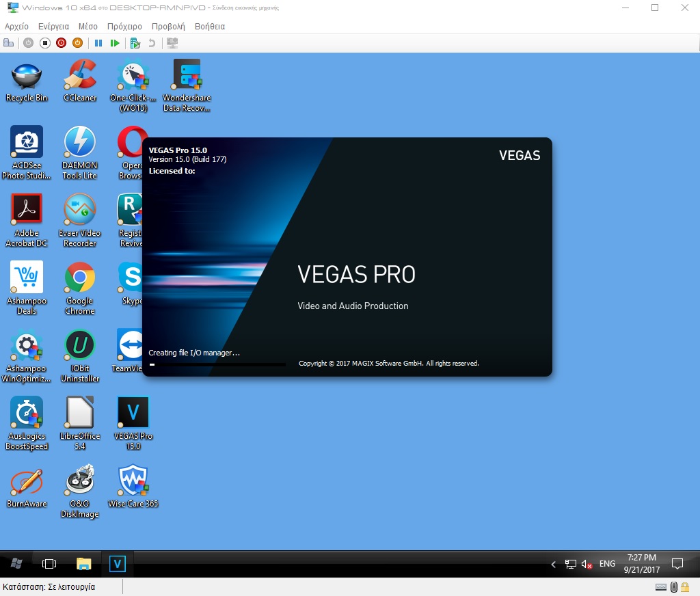Click the red Shut Down toolbar icon
The height and width of the screenshot is (596, 700).
61,43
